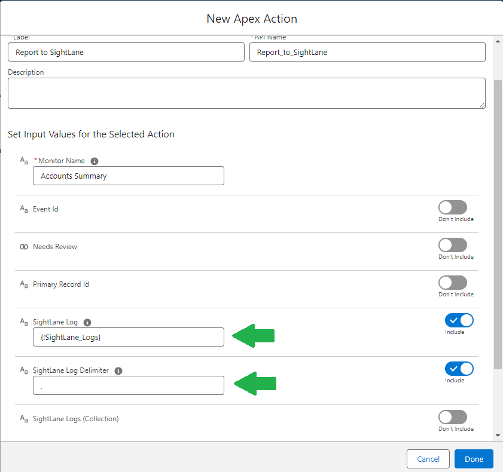The image size is (503, 472).
Task: Turn off the SightLane Log Delimiter toggle
Action: (459, 369)
